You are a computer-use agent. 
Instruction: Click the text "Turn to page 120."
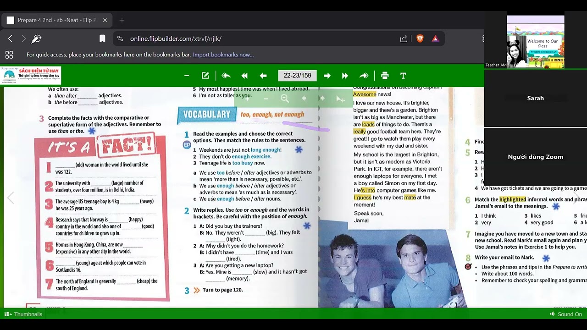(223, 290)
